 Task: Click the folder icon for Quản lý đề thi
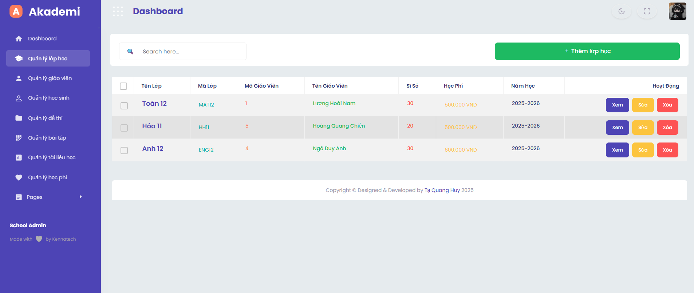[19, 118]
